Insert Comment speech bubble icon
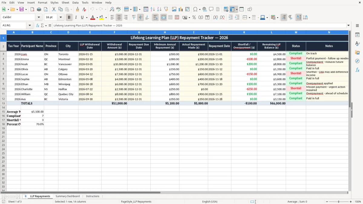 coord(211,9)
